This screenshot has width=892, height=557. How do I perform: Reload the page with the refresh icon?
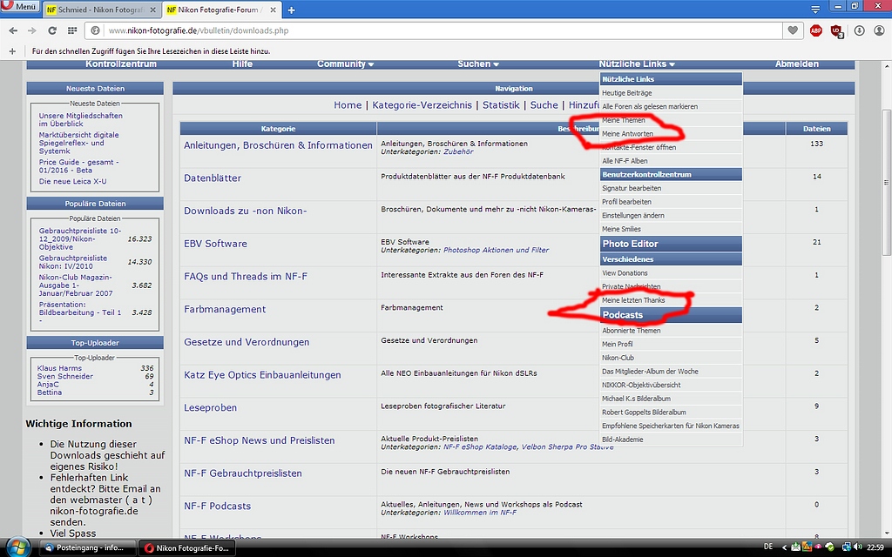(51, 30)
